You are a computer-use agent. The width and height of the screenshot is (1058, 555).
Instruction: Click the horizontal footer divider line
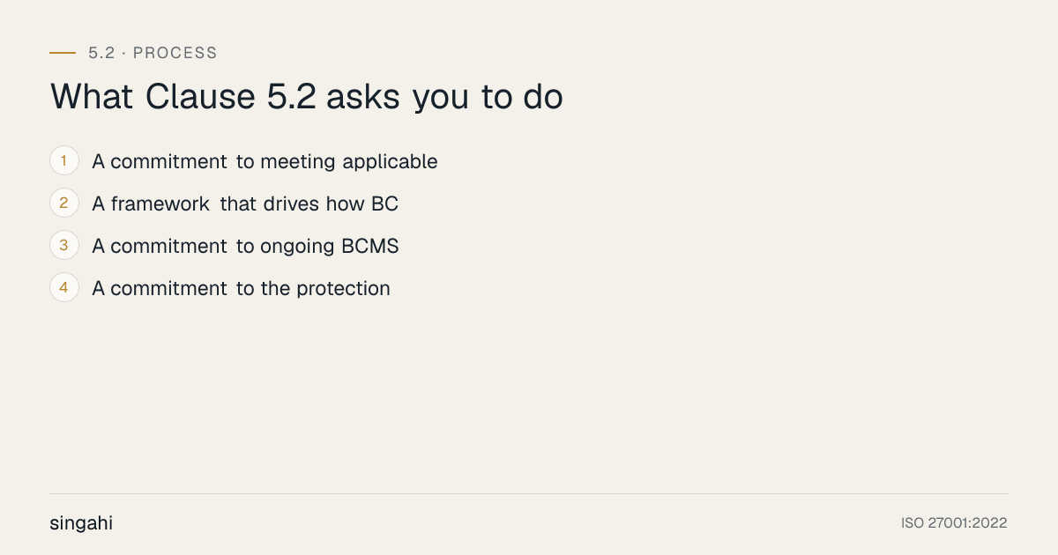coord(529,493)
